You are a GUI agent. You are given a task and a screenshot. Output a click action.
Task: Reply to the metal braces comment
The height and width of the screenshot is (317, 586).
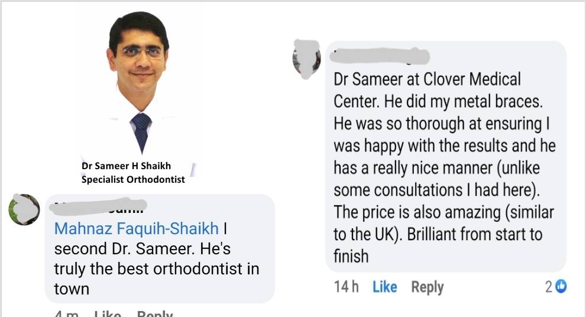428,287
